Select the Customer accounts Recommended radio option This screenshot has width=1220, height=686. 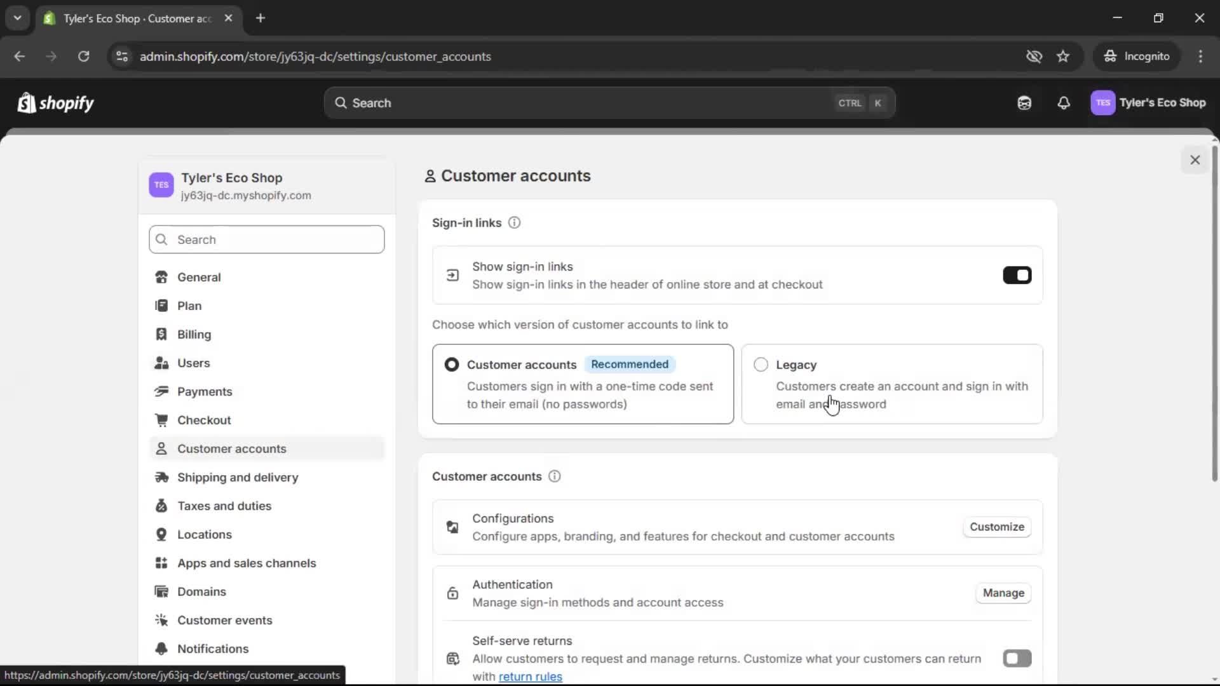pos(452,365)
